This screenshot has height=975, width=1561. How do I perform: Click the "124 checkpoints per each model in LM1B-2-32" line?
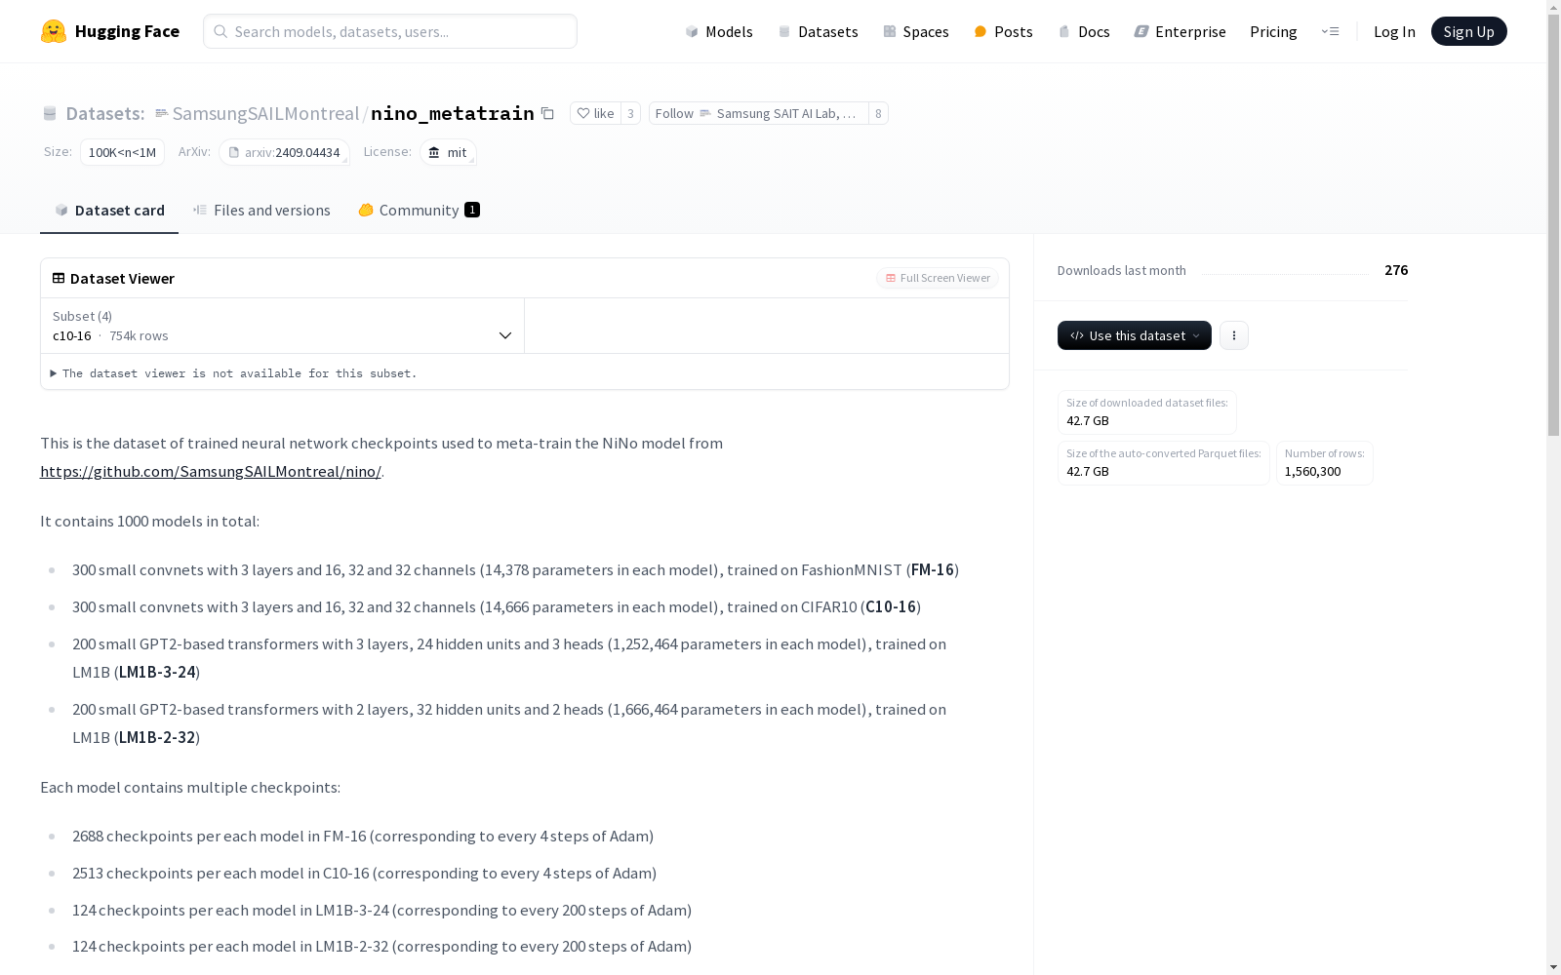pyautogui.click(x=381, y=946)
